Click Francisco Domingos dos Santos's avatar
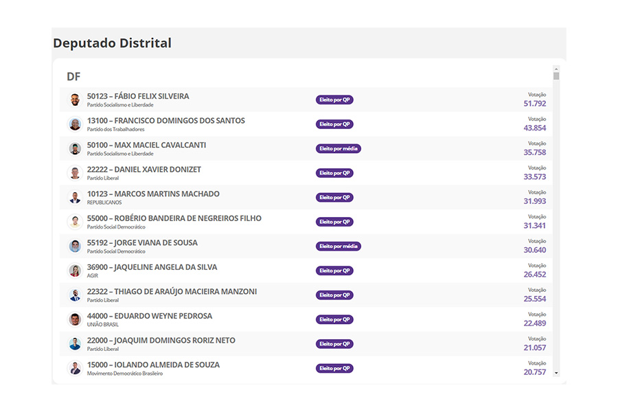This screenshot has width=618, height=412. [x=75, y=124]
